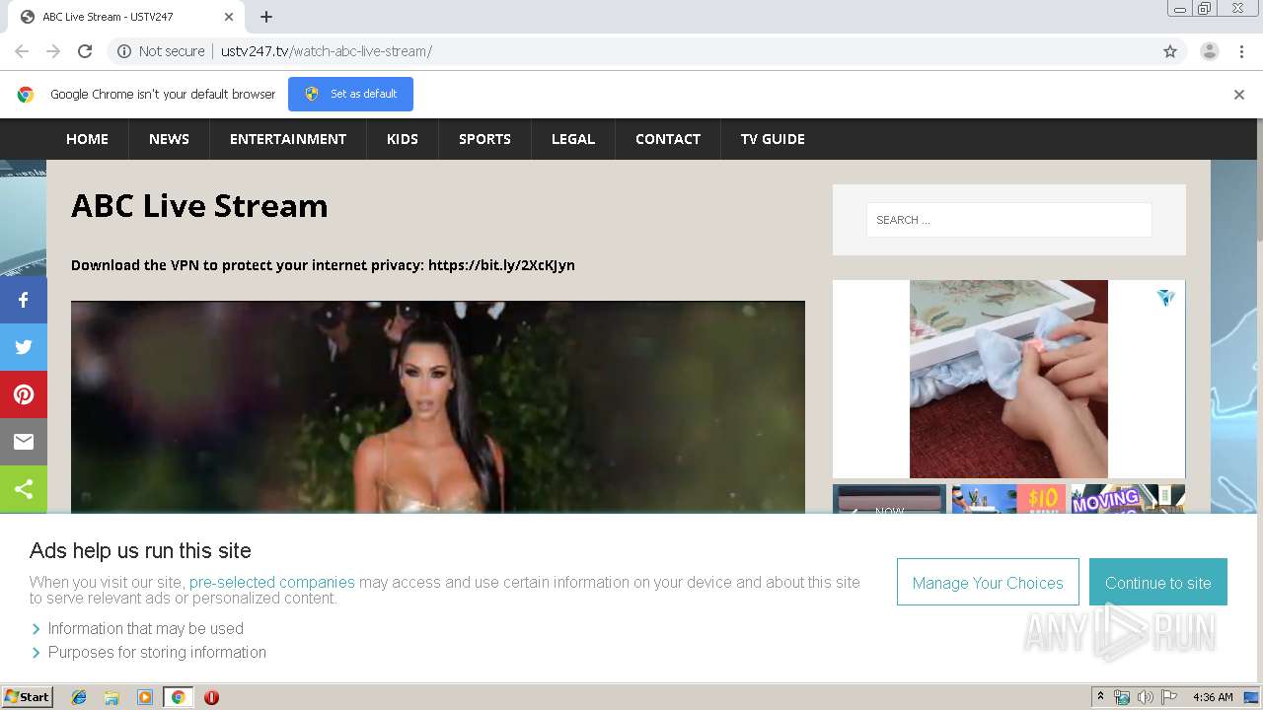The width and height of the screenshot is (1263, 710).
Task: Open Internet Explorer from taskbar
Action: (x=79, y=697)
